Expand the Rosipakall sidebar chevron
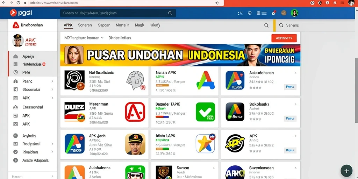Screen dimensions: 358x179 pos(52,144)
